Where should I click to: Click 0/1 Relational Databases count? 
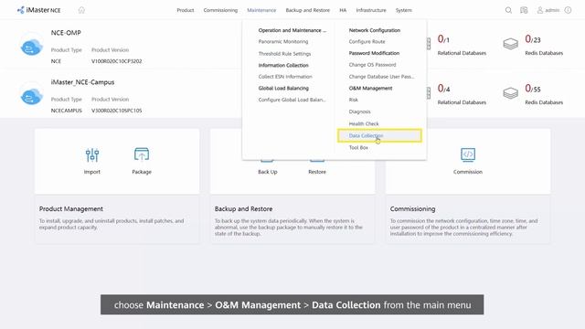pyautogui.click(x=443, y=39)
